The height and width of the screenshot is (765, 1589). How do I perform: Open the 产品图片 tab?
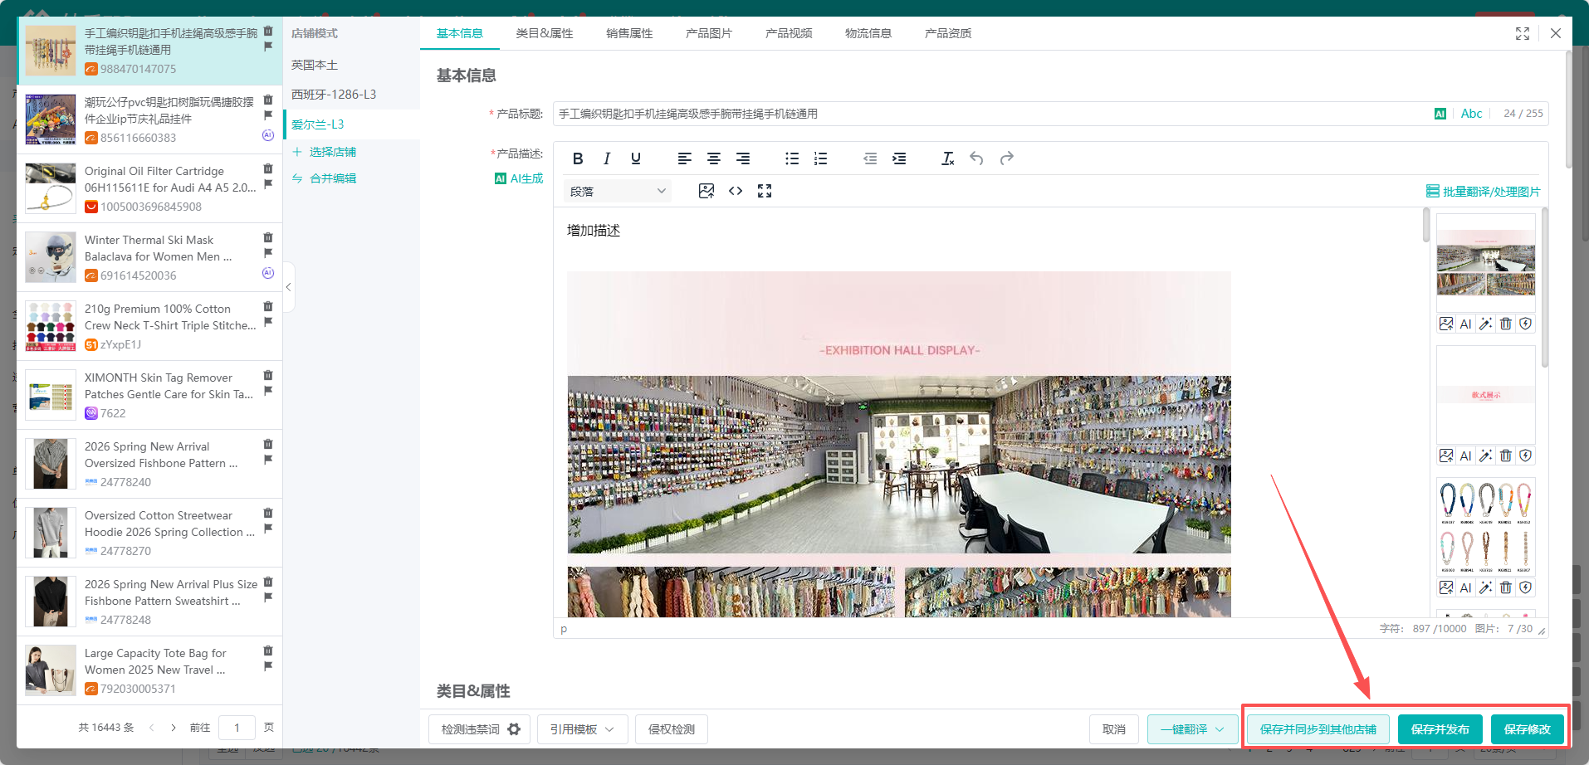click(x=709, y=33)
